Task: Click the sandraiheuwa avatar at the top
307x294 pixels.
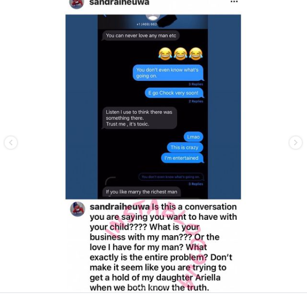Action: coord(77,3)
